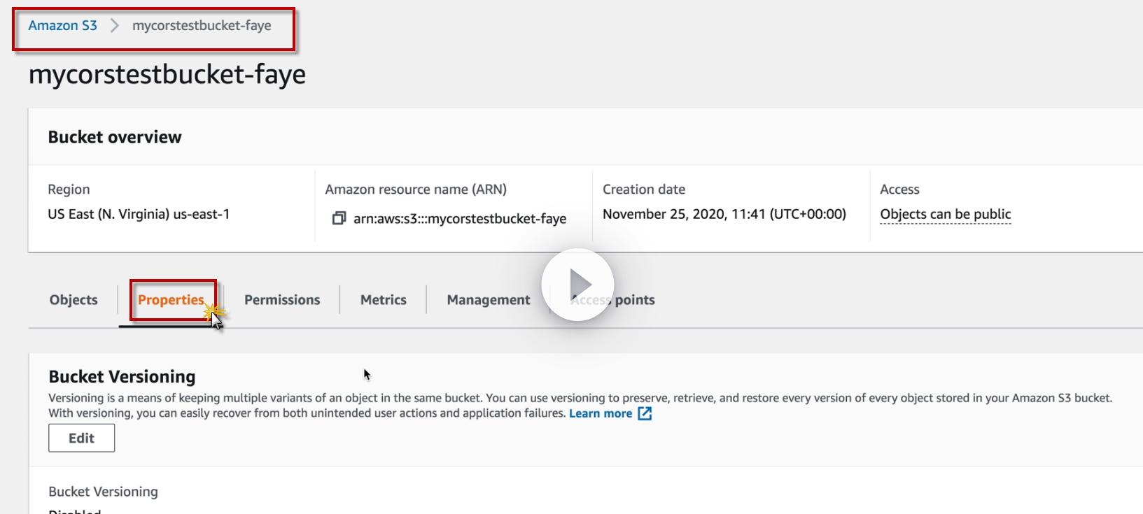
Task: Click the Edit button for Bucket Versioning
Action: 81,438
